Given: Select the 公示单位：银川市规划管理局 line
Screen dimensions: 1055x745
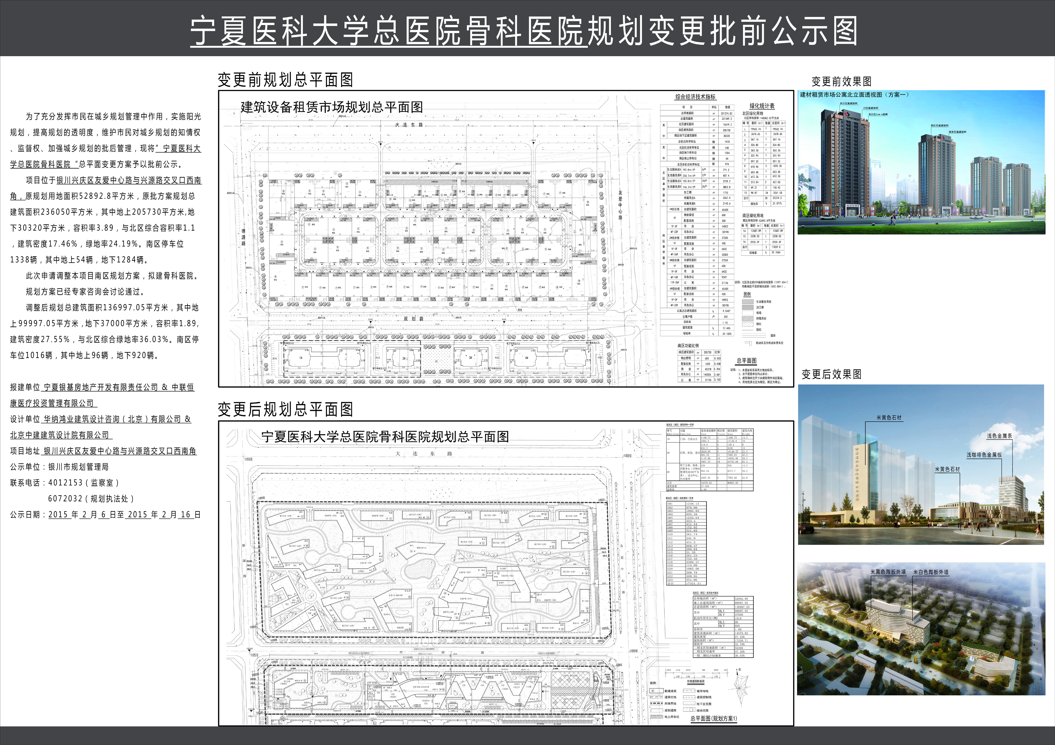Looking at the screenshot, I should [59, 467].
